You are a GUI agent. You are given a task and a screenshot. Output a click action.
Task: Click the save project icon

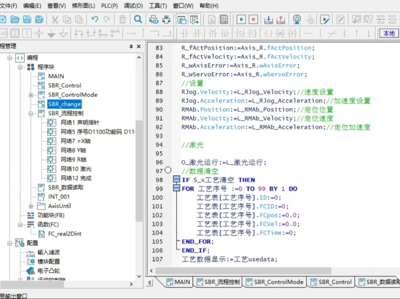[x=27, y=19]
